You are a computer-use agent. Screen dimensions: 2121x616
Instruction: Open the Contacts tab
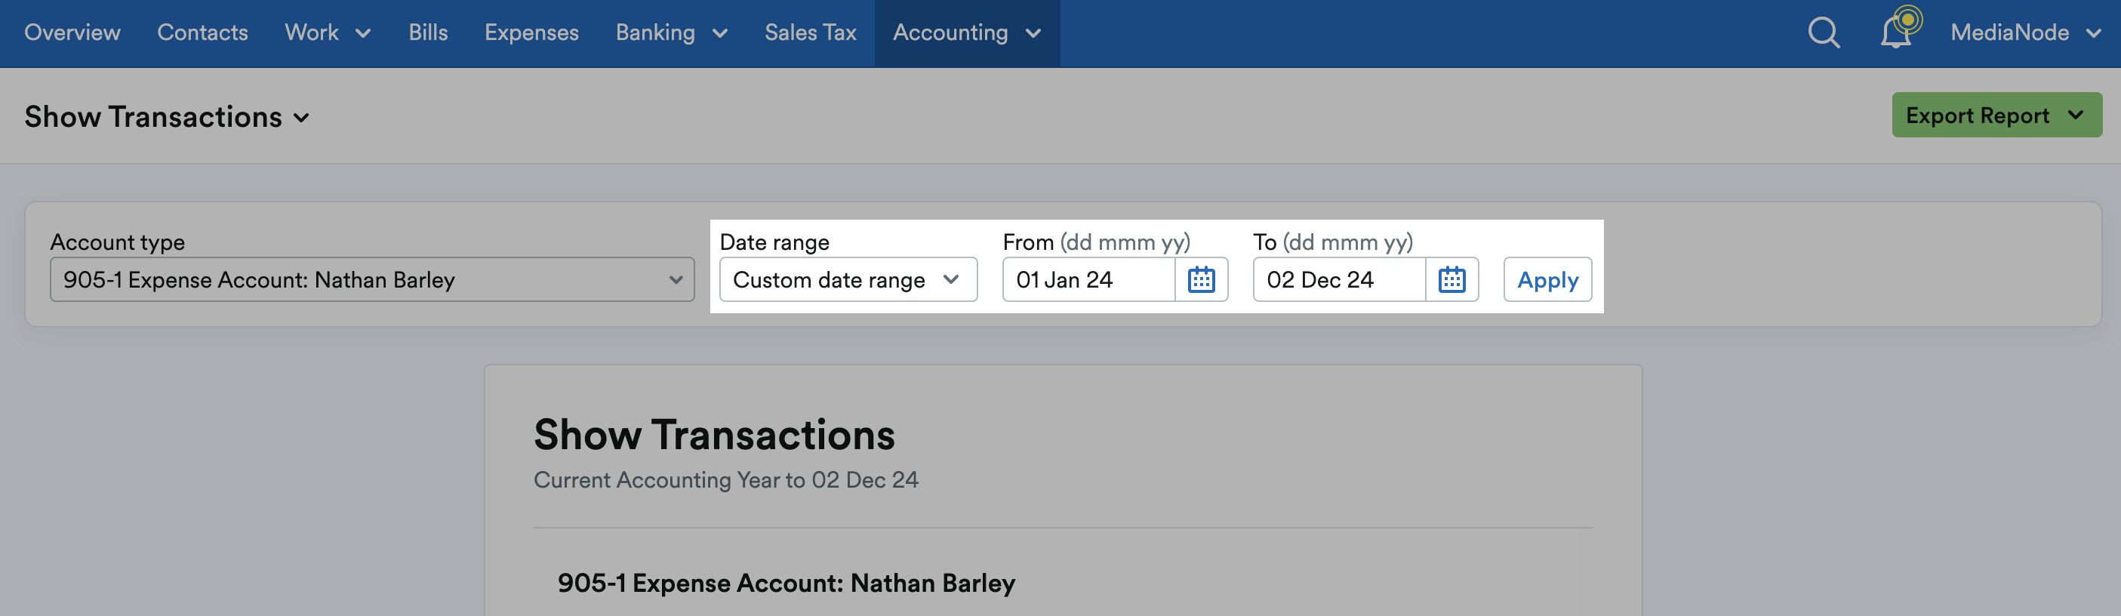pos(202,33)
